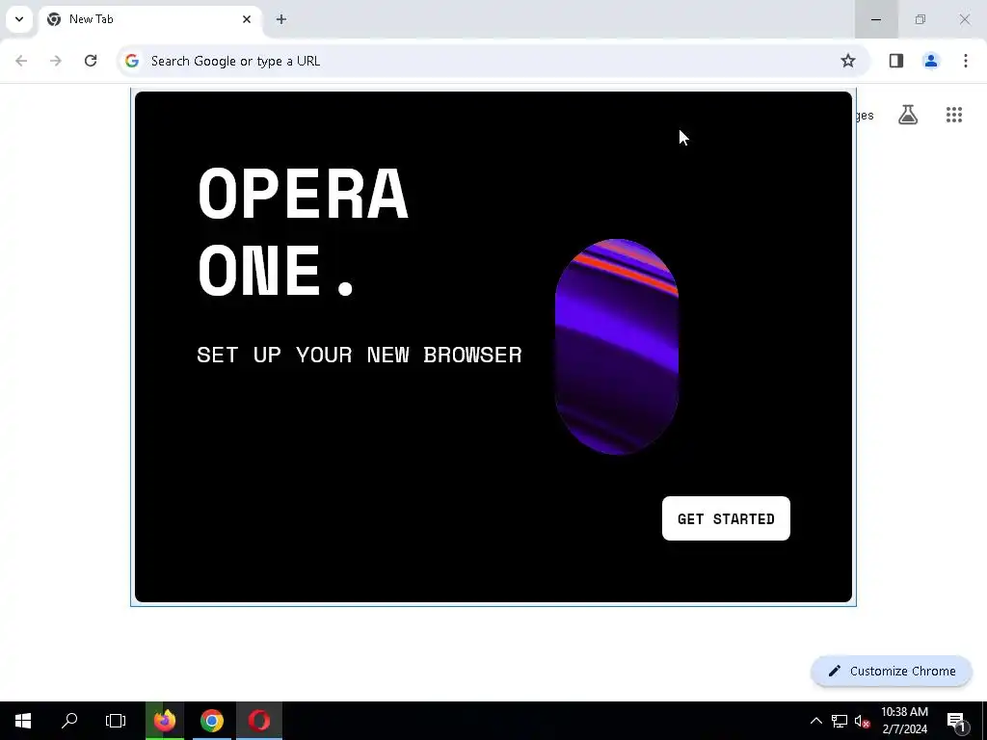Click the Customize Chrome button
The width and height of the screenshot is (987, 740).
click(892, 672)
